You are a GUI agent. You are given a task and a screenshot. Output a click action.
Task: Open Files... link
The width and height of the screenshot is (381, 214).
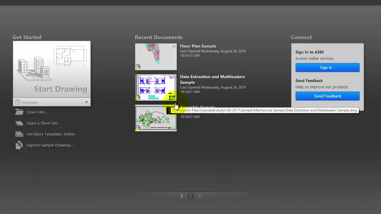click(x=37, y=112)
